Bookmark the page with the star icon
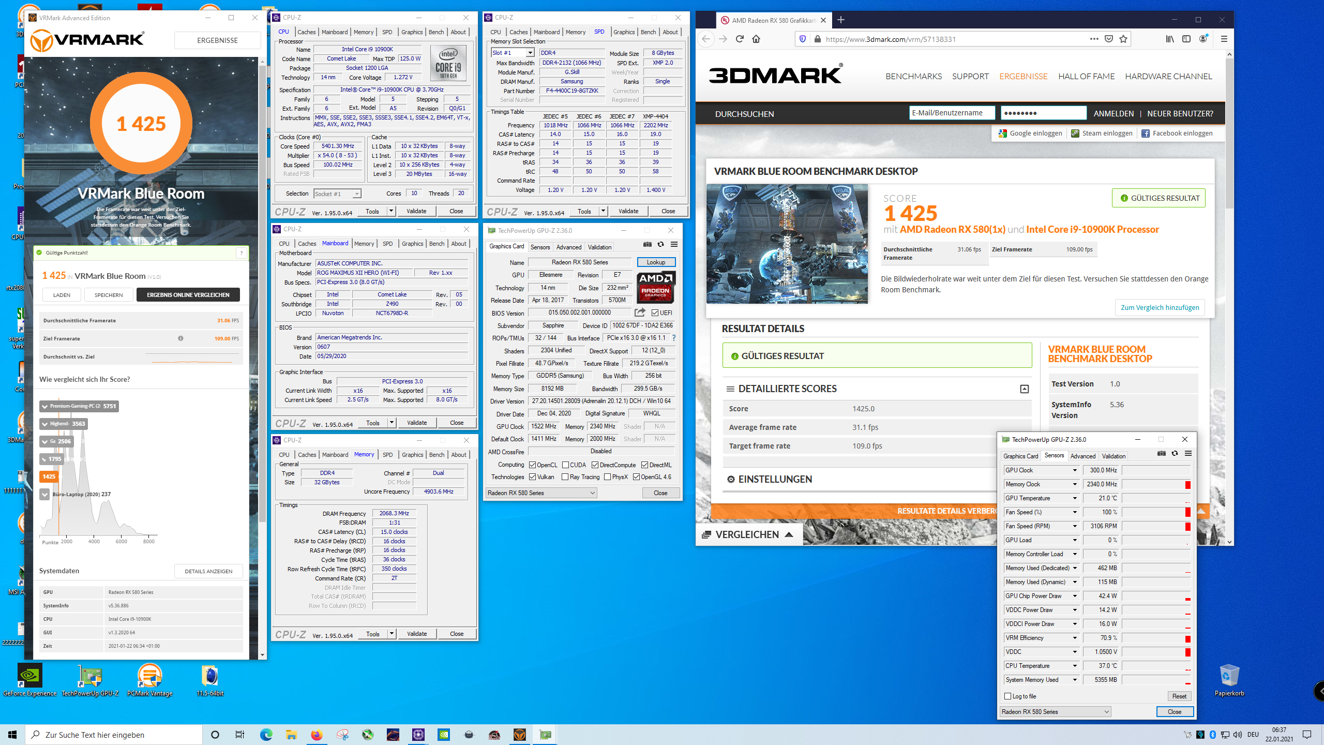 [x=1123, y=39]
